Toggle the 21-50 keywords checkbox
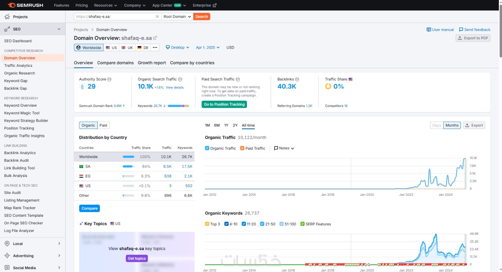This screenshot has height=272, width=502. coord(262,224)
